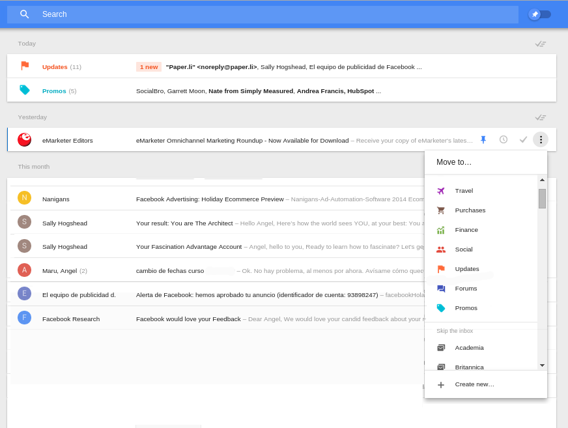Click the Move to list scrollbar thumb
Image resolution: width=568 pixels, height=428 pixels.
point(542,199)
